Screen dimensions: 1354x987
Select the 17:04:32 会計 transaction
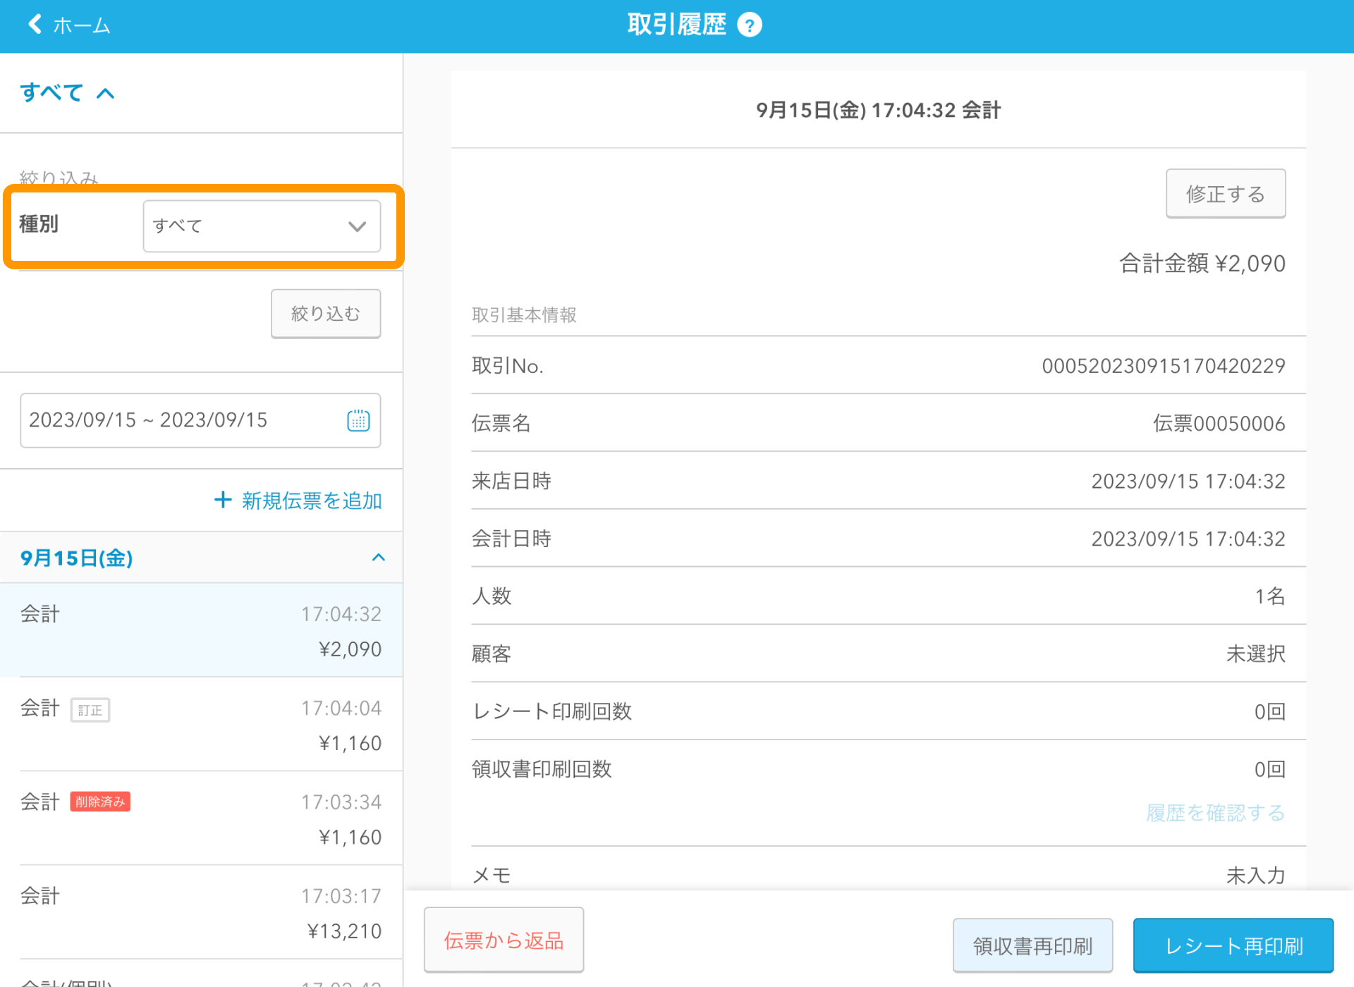[201, 630]
